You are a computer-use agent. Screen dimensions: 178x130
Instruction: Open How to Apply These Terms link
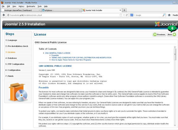pyautogui.click(x=71, y=60)
